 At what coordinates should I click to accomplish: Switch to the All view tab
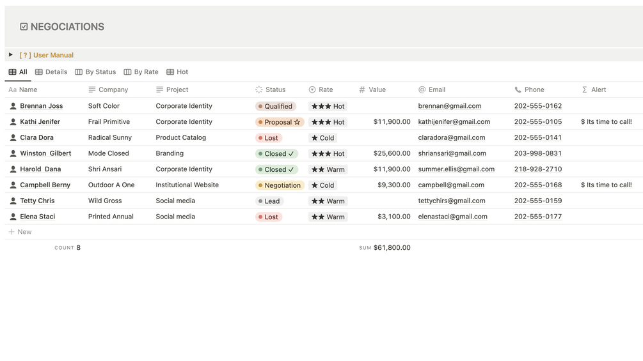(18, 72)
